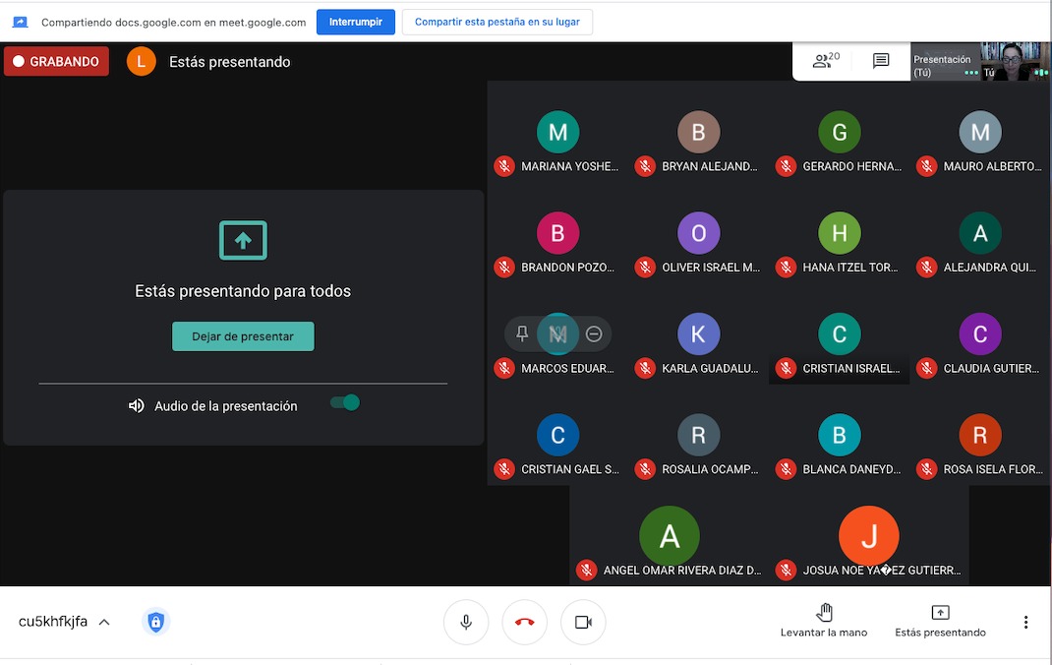The height and width of the screenshot is (665, 1052).
Task: Select Mariana Yoshe participant tile avatar
Action: click(557, 133)
